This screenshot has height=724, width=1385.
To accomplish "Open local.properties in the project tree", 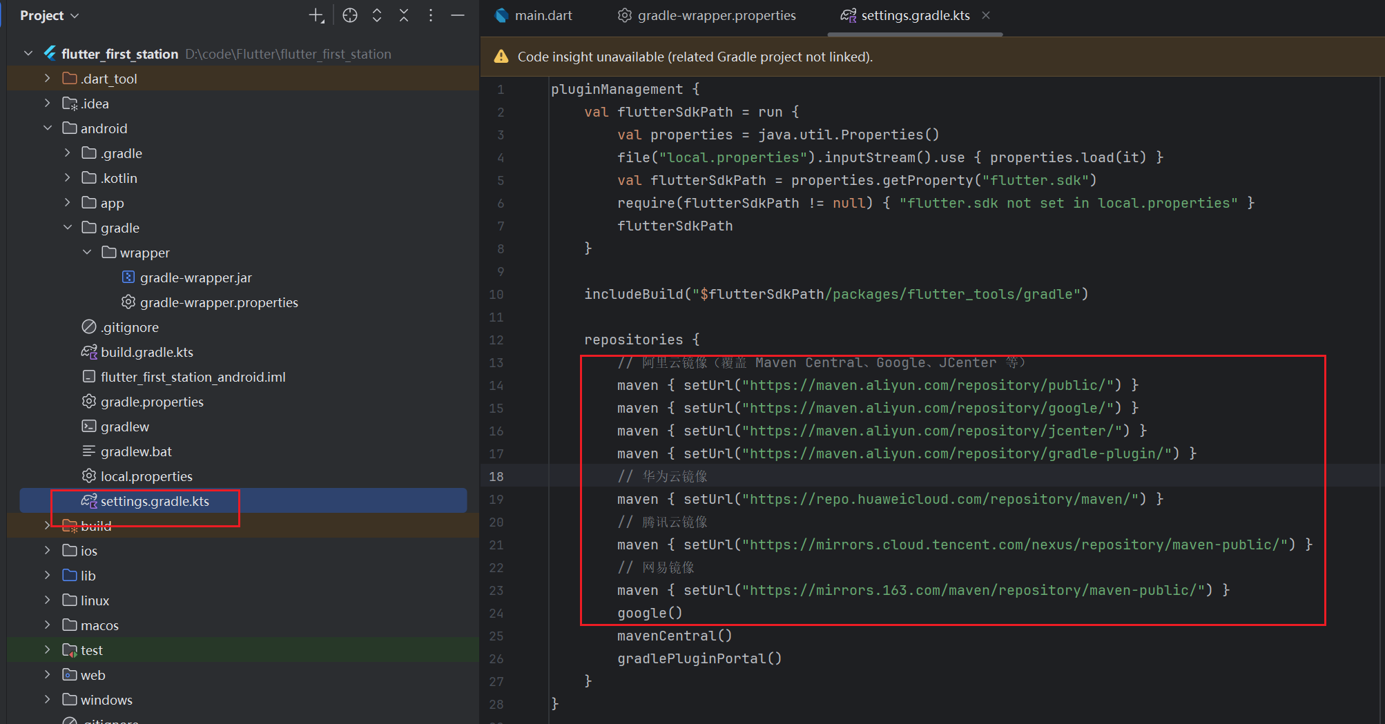I will (x=146, y=476).
